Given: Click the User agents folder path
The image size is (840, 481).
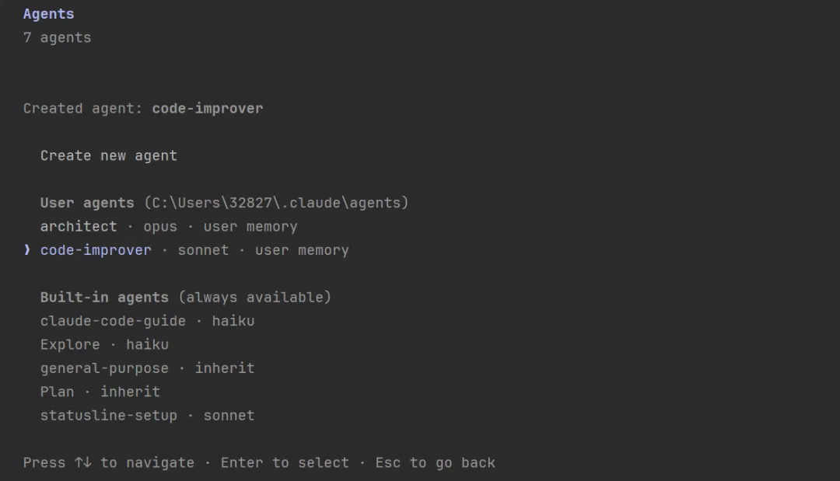Looking at the screenshot, I should coord(276,203).
